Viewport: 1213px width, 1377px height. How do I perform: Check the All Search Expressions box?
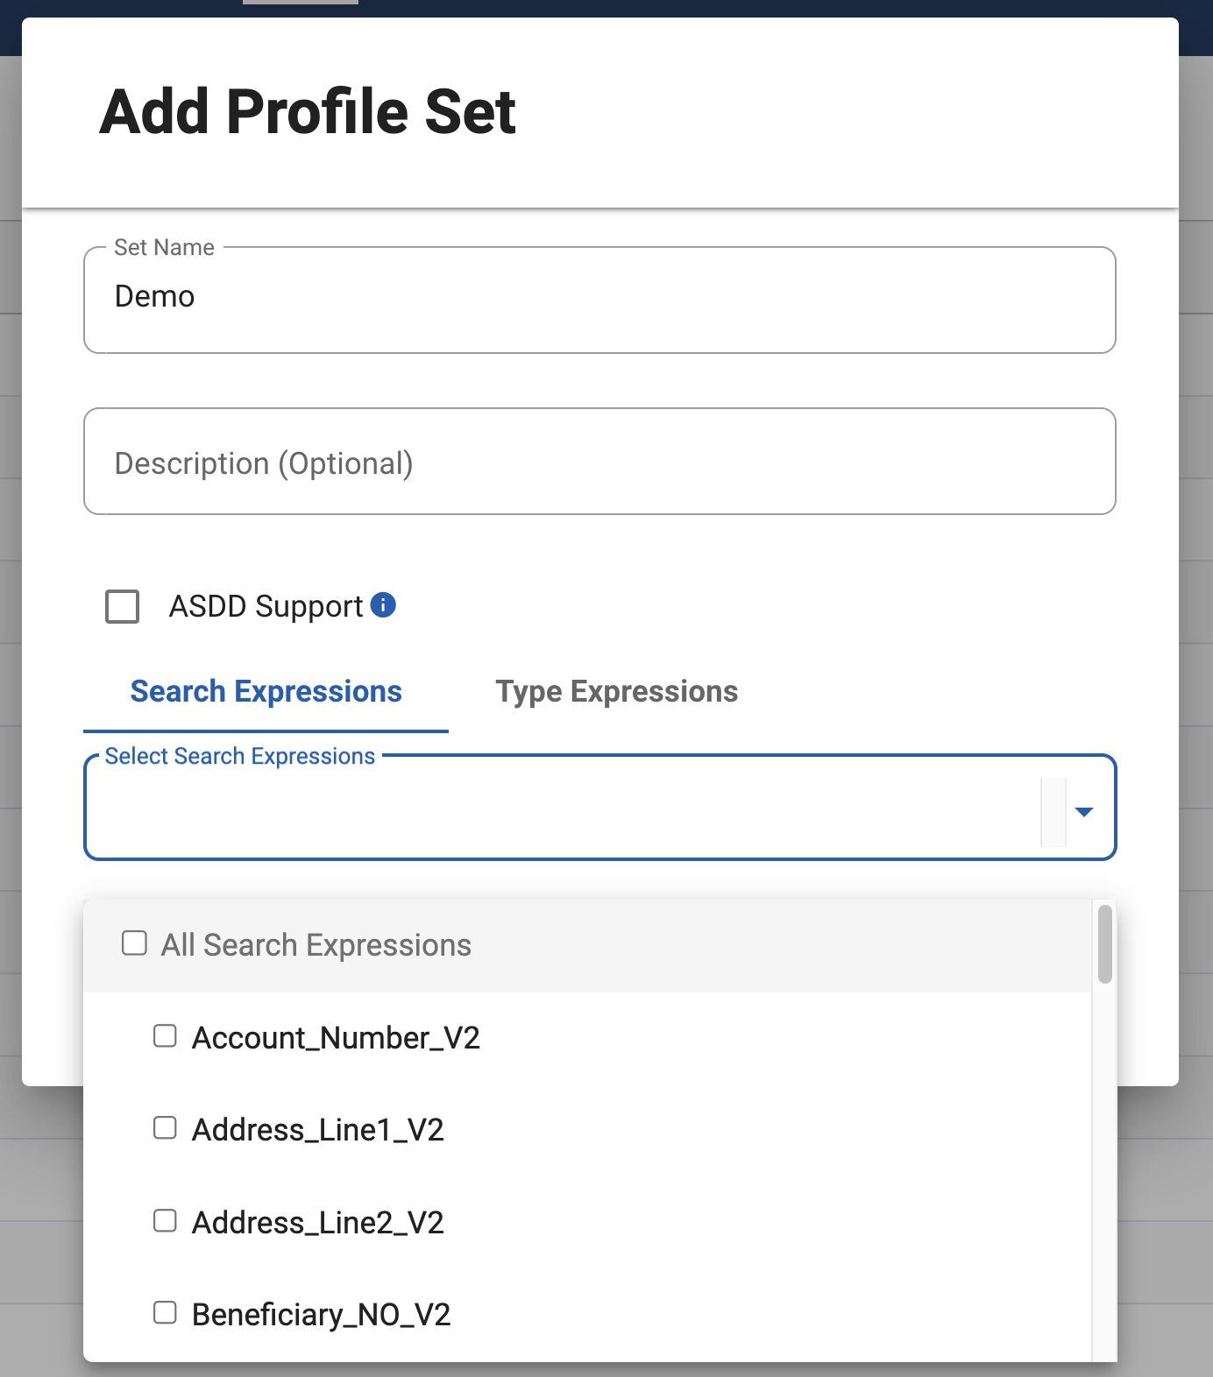pos(134,943)
